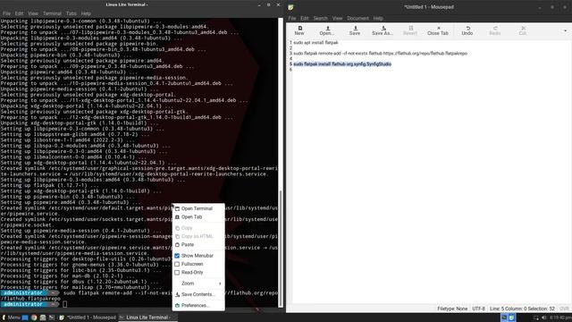Click the terminal workspace switcher icon in tray
The image size is (572, 322).
(504, 318)
